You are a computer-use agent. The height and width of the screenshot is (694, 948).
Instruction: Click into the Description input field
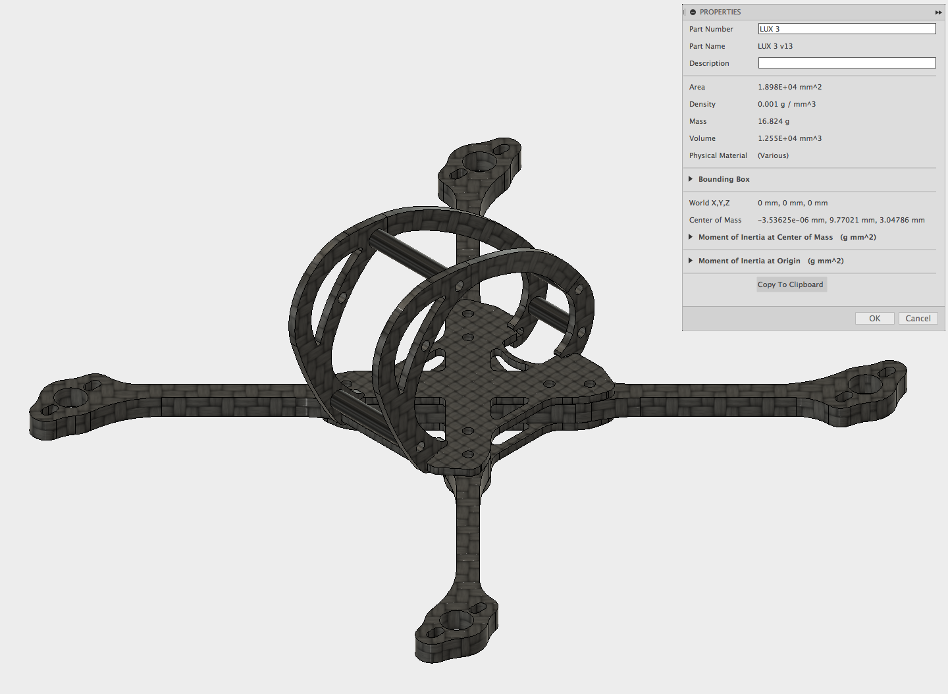click(847, 63)
